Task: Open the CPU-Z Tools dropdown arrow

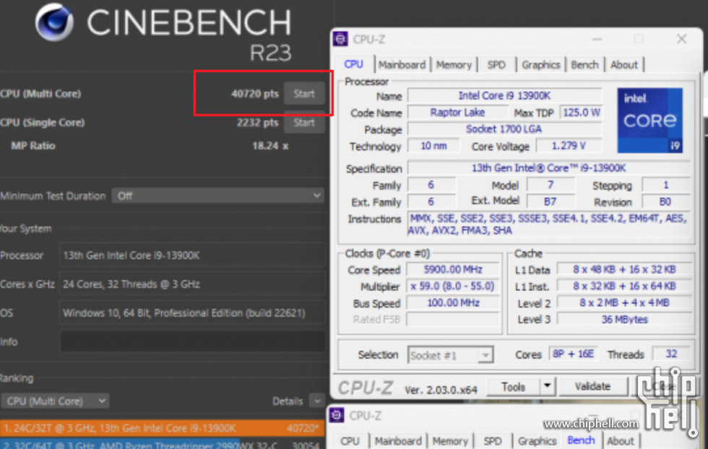Action: (547, 386)
